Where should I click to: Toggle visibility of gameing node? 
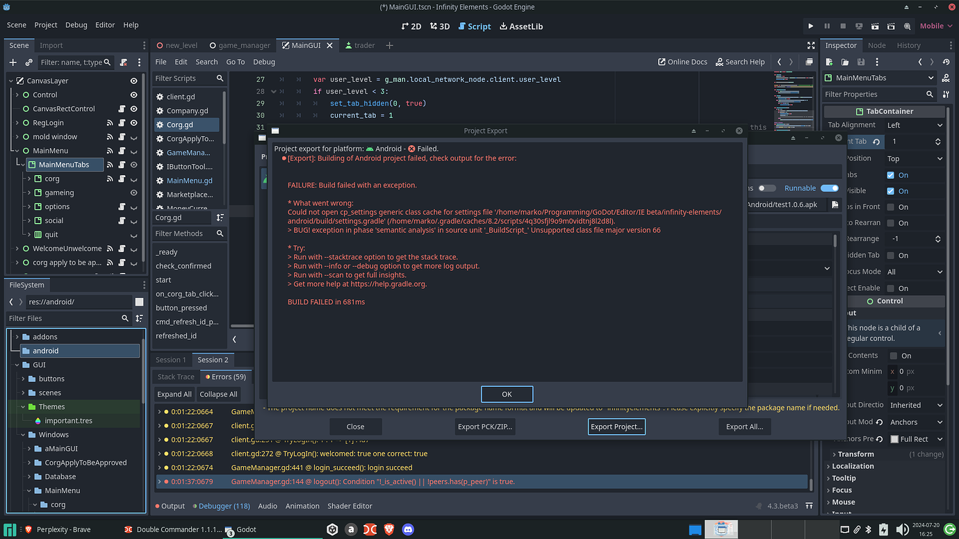click(x=133, y=192)
